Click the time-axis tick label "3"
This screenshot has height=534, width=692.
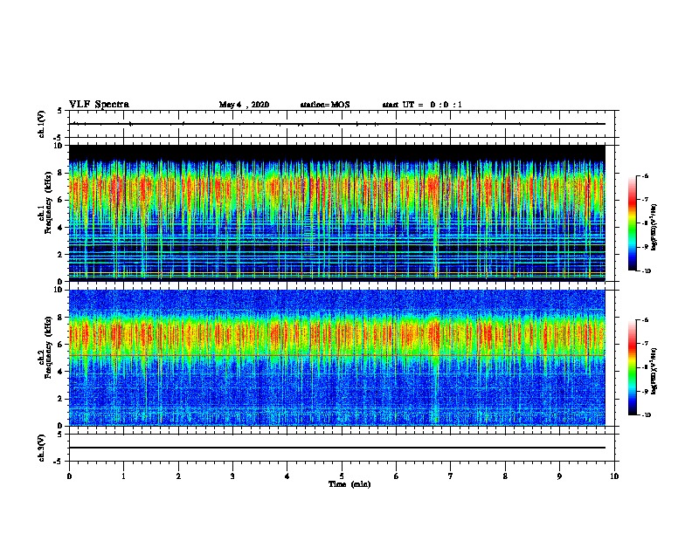tap(232, 476)
